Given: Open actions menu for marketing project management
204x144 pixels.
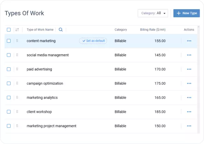Looking at the screenshot, I should 189,126.
